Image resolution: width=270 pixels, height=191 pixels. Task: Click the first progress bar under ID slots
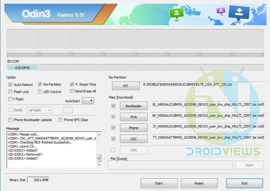coord(22,54)
